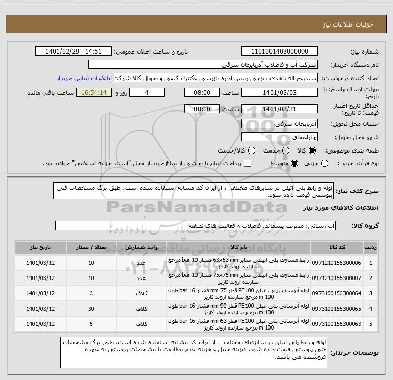Image resolution: width=393 pixels, height=380 pixels.
Task: Click the need date in row 5
Action: (40, 324)
